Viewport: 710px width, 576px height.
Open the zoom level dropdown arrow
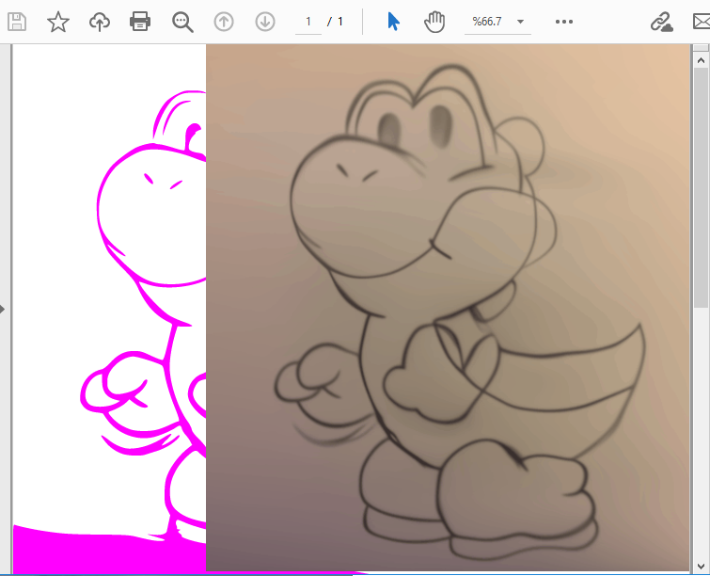click(x=520, y=22)
